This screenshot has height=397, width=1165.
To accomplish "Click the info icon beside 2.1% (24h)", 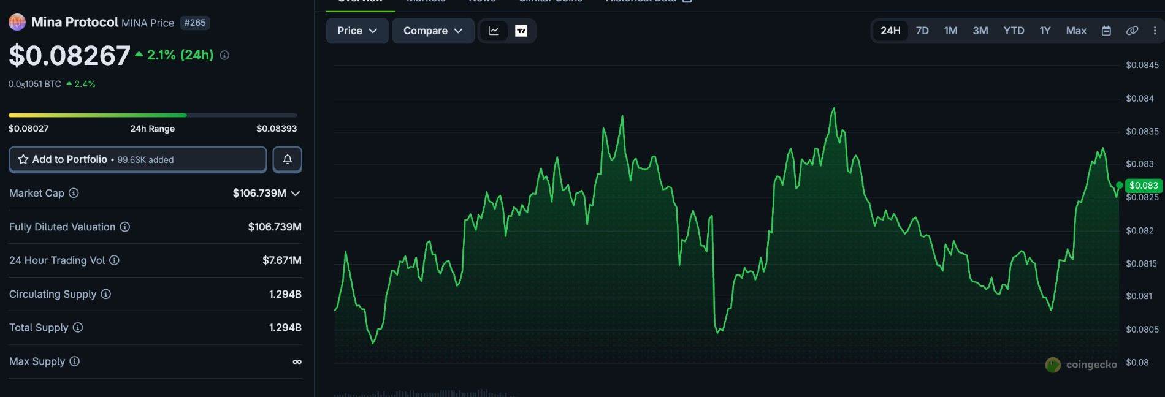I will (x=224, y=55).
